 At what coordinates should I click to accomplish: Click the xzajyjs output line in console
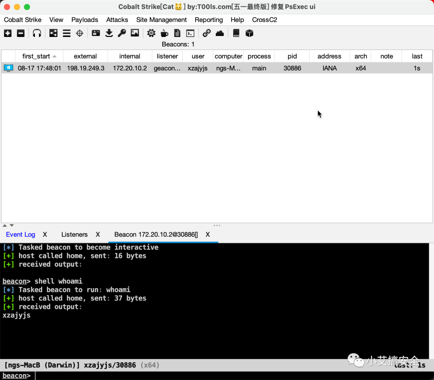tap(16, 315)
